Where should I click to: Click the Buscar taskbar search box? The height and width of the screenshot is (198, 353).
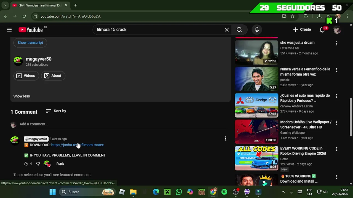click(x=87, y=192)
